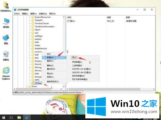This screenshot has width=161, height=120.
Task: Expand the WDI key
Action: coord(30,58)
